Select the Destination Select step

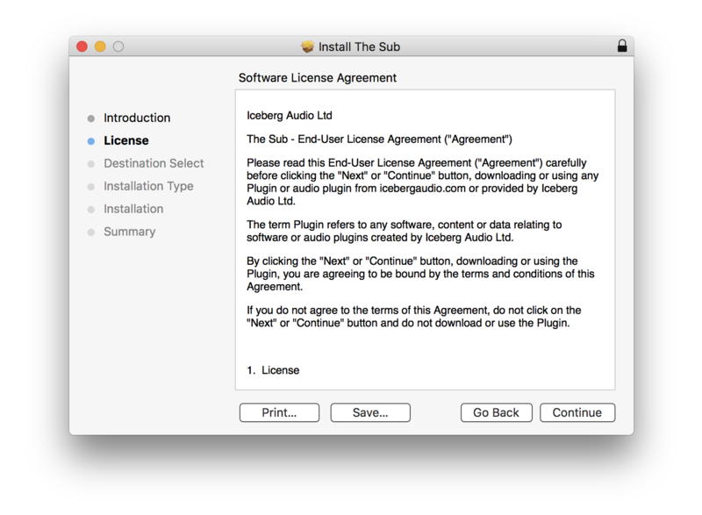coord(154,163)
